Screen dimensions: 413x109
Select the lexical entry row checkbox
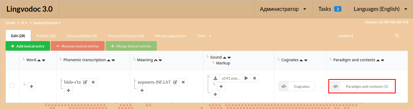click(x=12, y=85)
